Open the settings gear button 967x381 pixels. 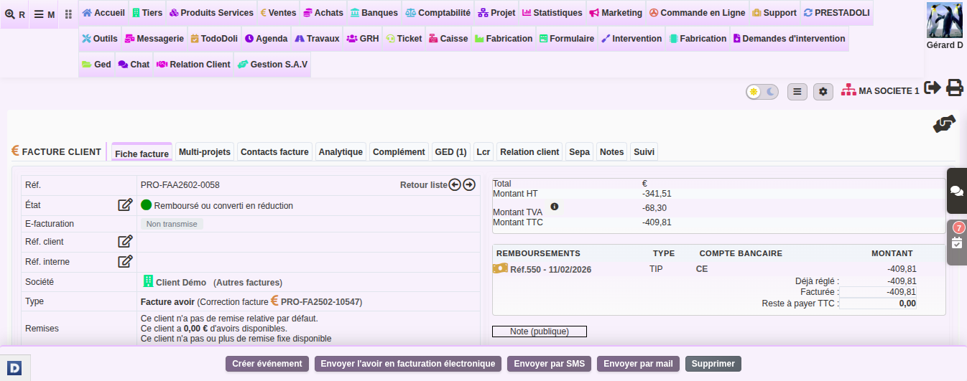click(823, 92)
